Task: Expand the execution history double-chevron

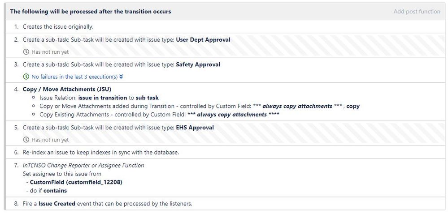Action: click(x=121, y=77)
